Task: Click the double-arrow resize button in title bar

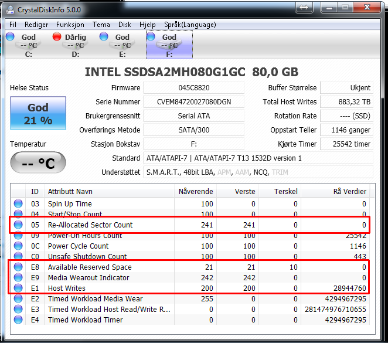Action: (x=304, y=7)
